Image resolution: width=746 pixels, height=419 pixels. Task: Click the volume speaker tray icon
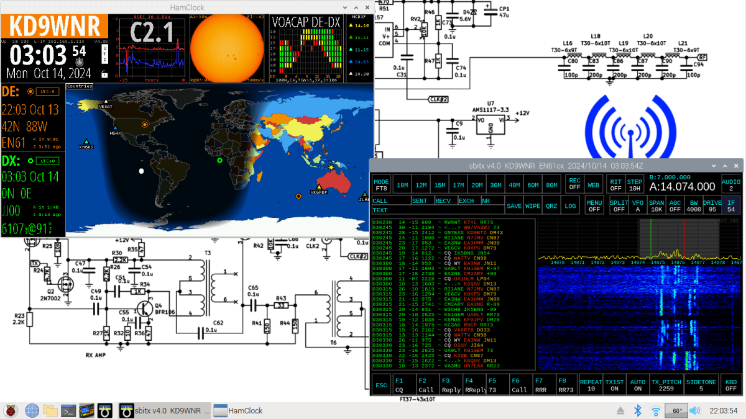[695, 410]
